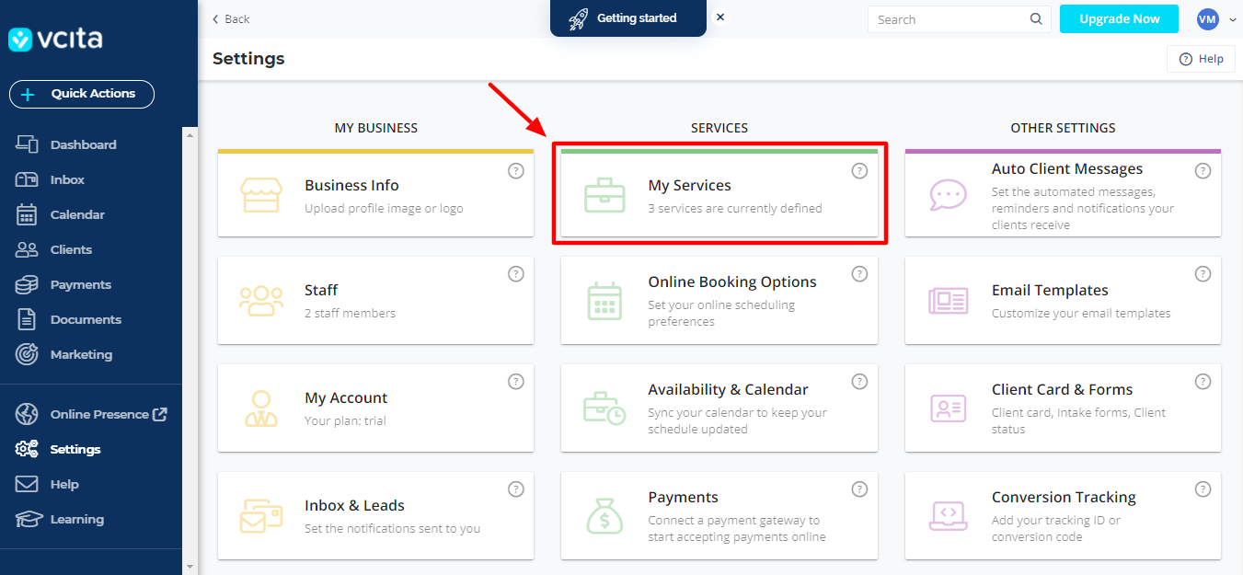
Task: Click the Online Booking Options calendar icon
Action: [604, 301]
